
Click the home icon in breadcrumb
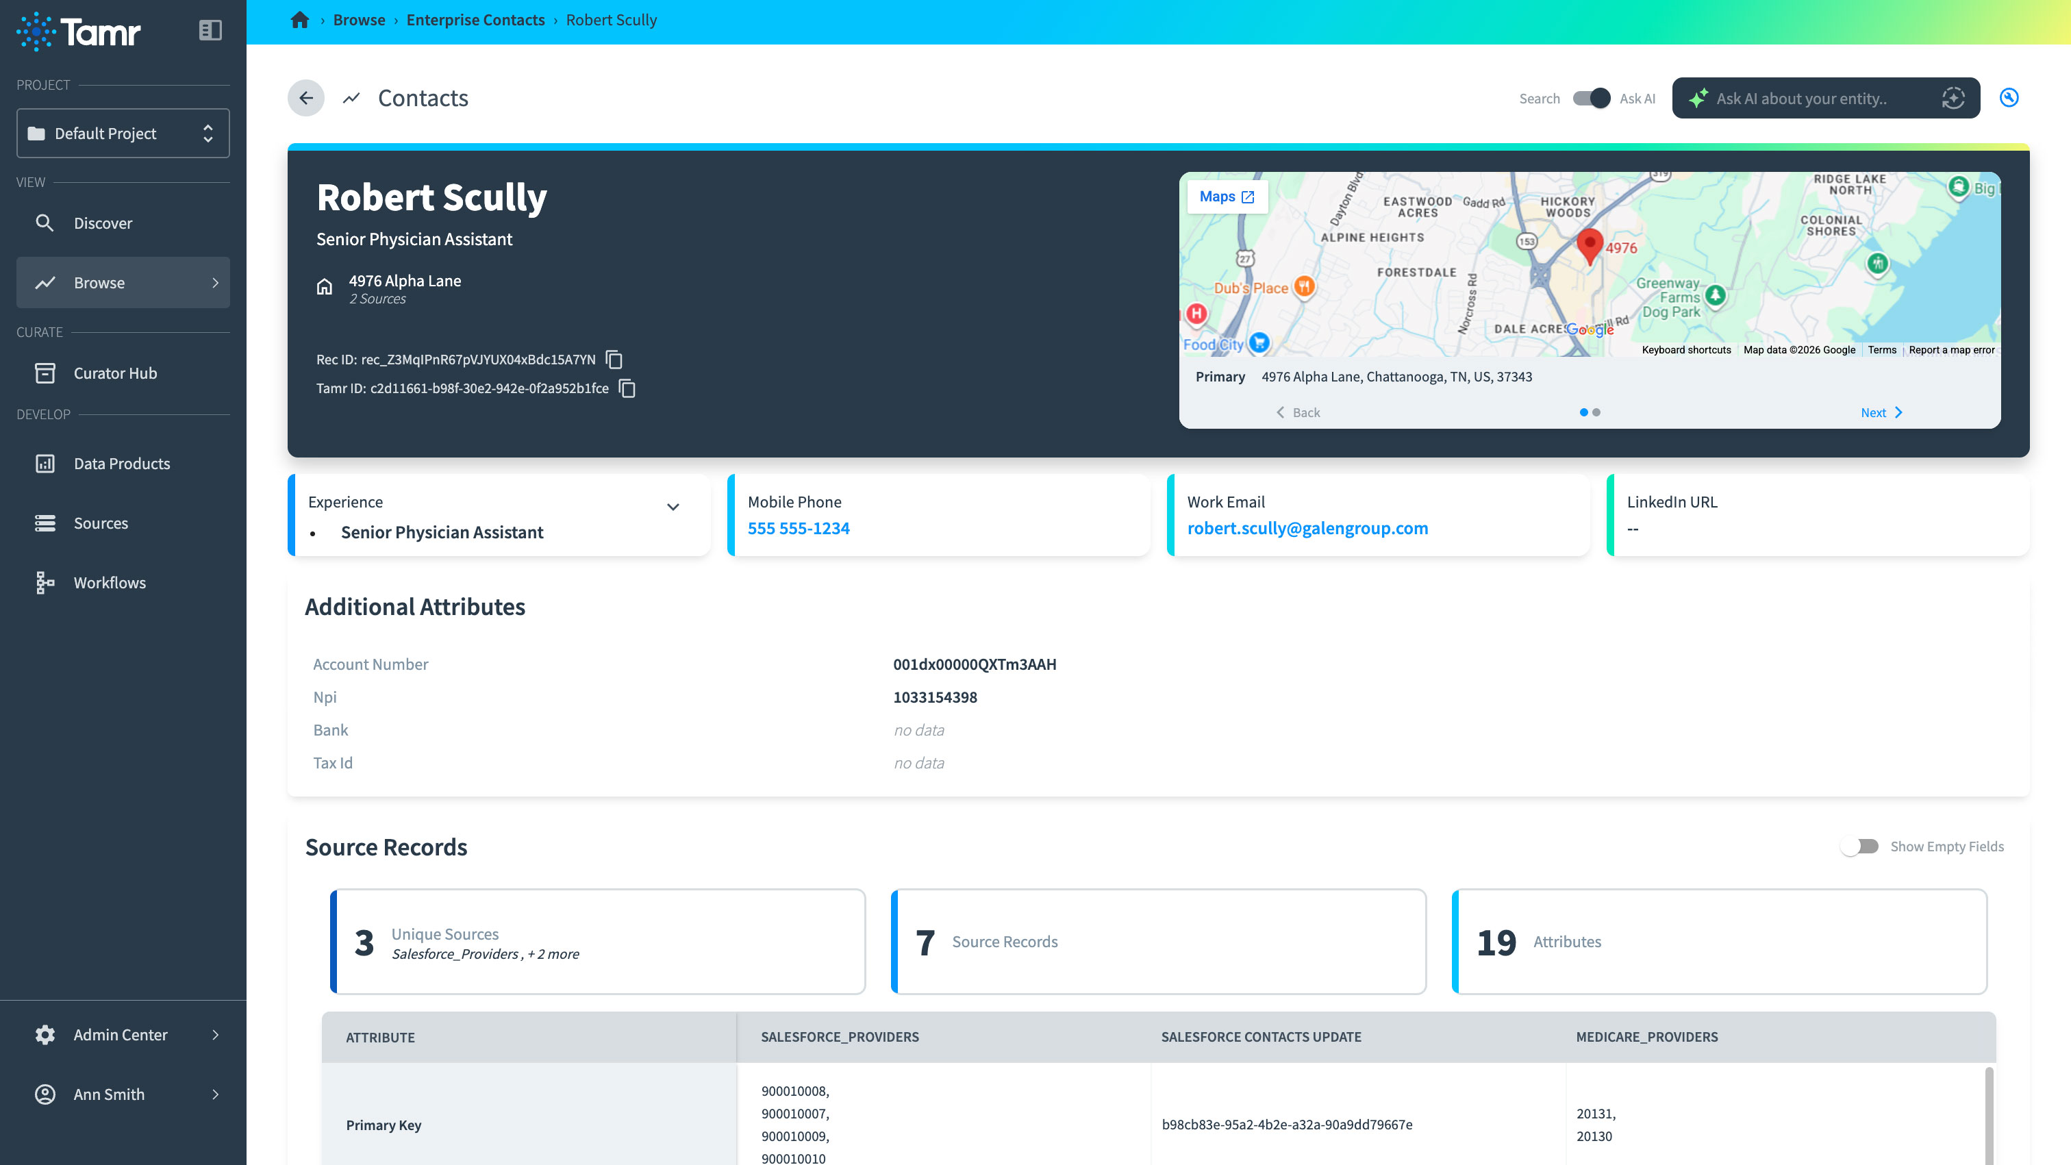(300, 20)
